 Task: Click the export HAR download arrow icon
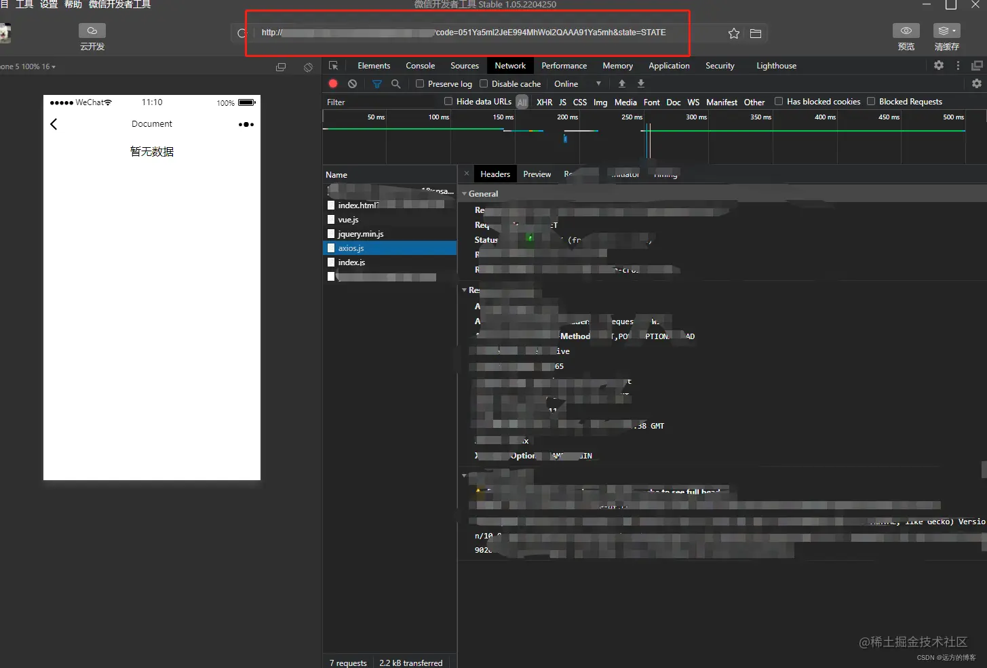tap(640, 83)
